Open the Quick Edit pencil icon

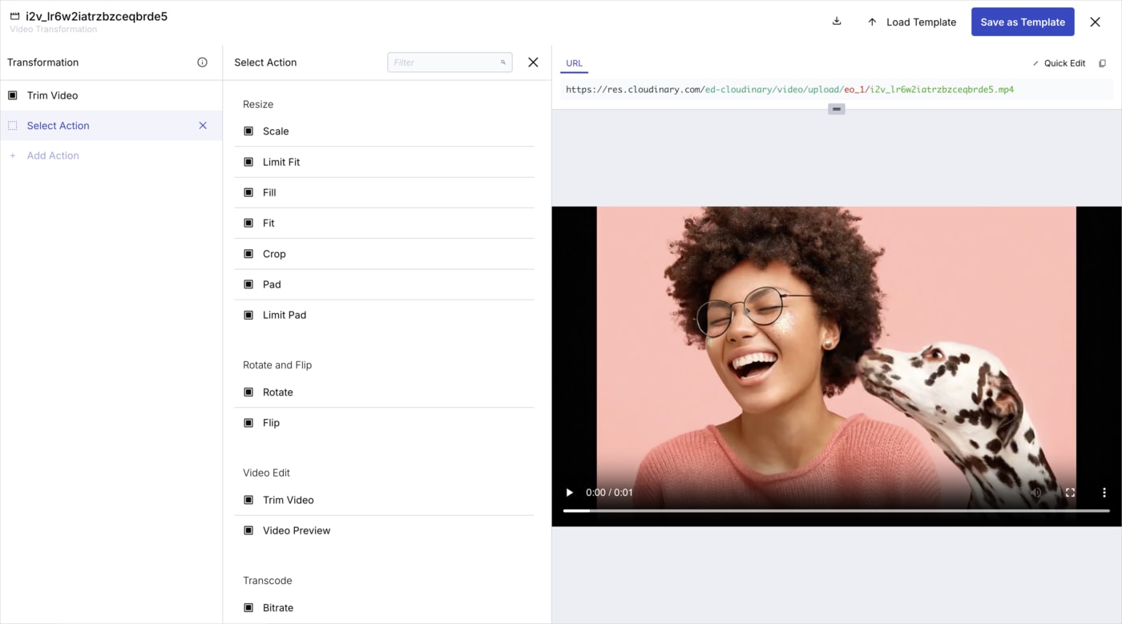coord(1035,62)
